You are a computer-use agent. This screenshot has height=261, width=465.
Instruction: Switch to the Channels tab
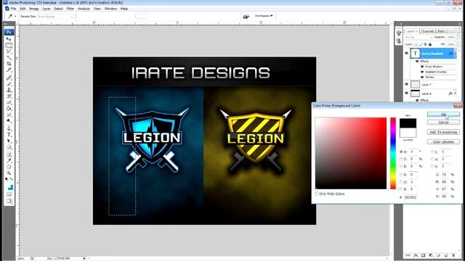[x=428, y=31]
